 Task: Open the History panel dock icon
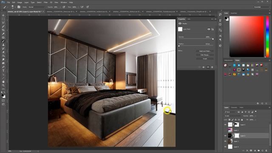tap(220, 14)
